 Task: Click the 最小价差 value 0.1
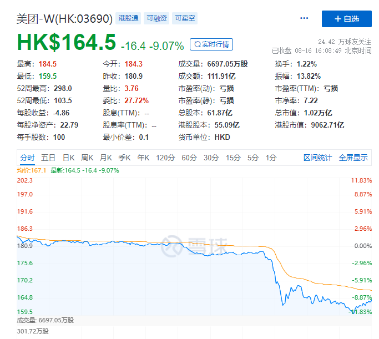click(144, 137)
